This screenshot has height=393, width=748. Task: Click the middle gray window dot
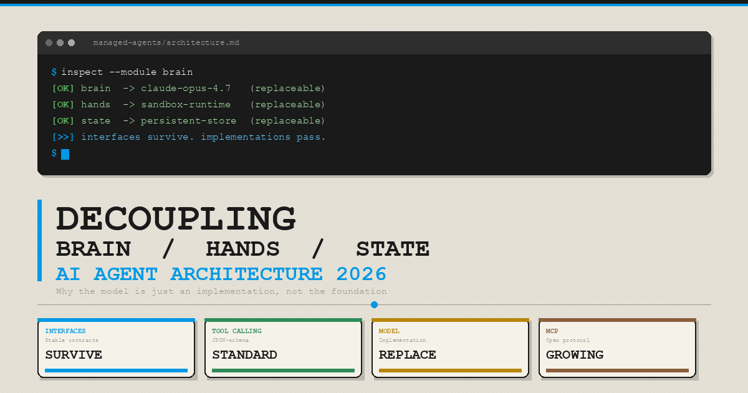[x=60, y=42]
